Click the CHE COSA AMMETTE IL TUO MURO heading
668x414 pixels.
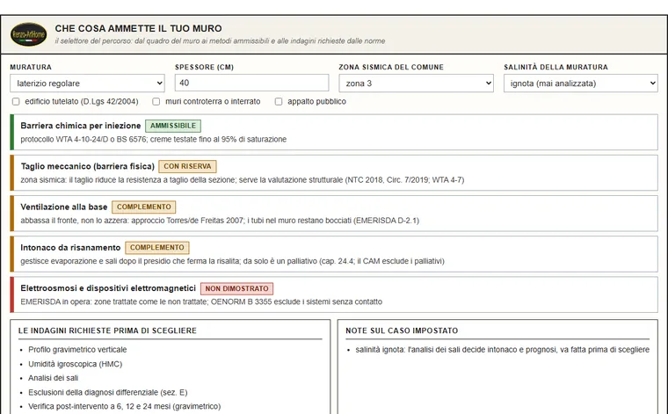(139, 28)
